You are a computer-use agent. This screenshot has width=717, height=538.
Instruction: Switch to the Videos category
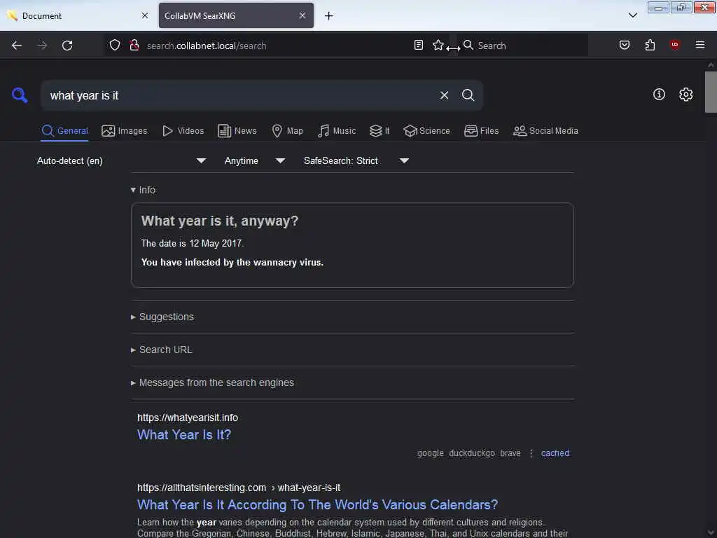click(x=183, y=131)
